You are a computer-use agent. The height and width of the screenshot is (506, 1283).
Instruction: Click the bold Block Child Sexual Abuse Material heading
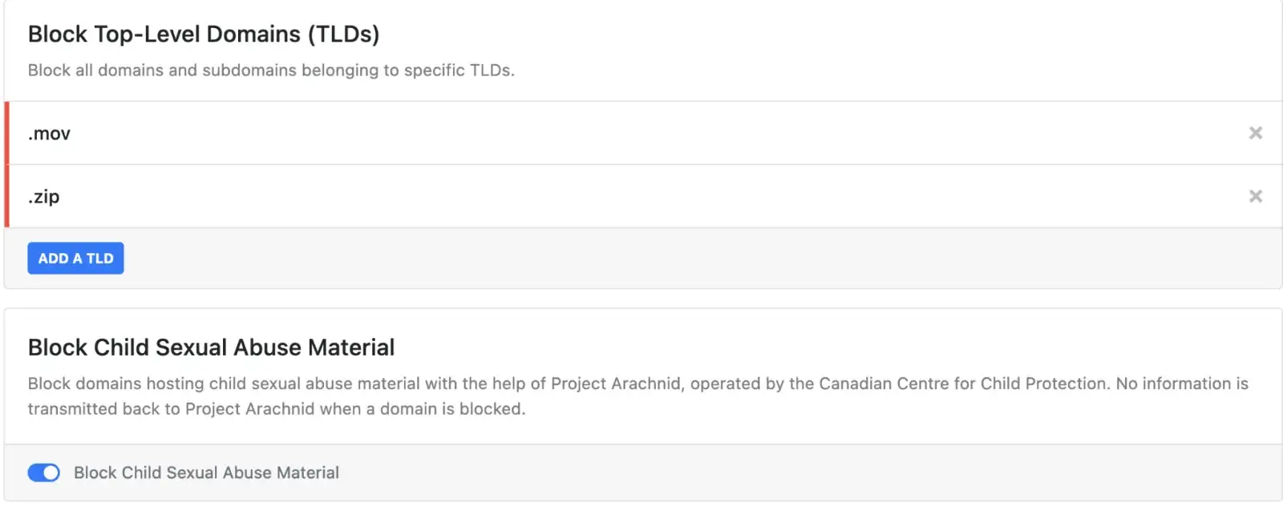coord(211,347)
